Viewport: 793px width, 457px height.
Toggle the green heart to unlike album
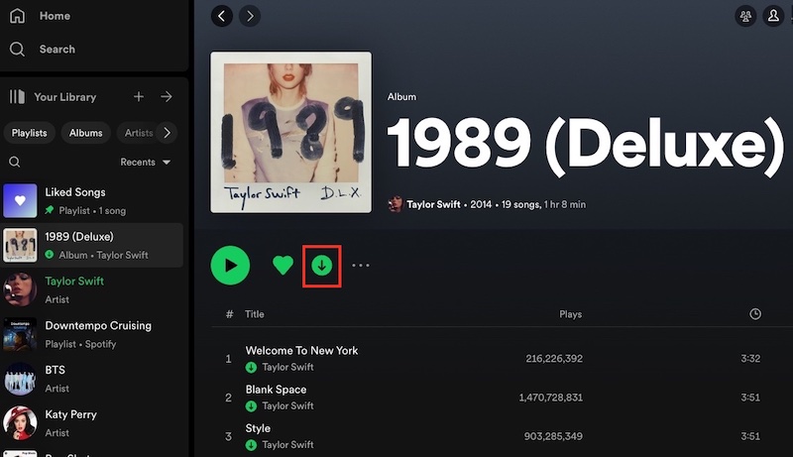pyautogui.click(x=283, y=265)
